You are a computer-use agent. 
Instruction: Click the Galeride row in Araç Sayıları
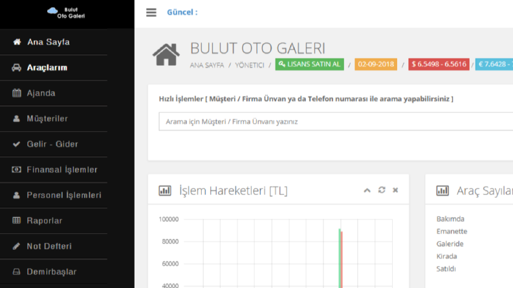pyautogui.click(x=450, y=243)
